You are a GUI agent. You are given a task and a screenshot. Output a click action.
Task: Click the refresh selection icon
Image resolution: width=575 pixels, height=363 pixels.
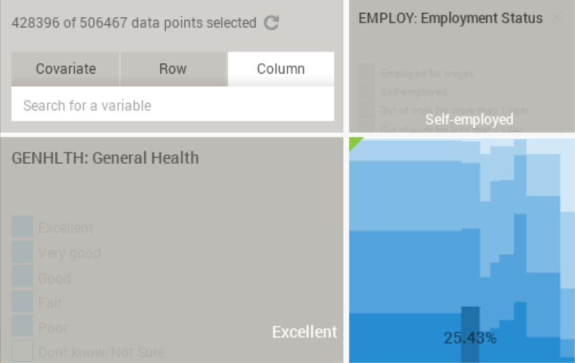[x=271, y=22]
